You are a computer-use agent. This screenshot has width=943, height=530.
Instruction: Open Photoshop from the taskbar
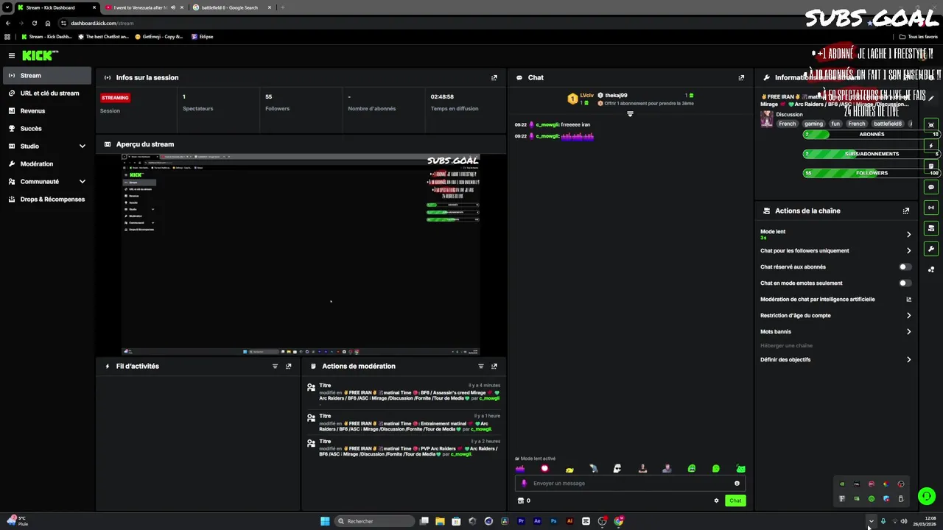coord(553,521)
